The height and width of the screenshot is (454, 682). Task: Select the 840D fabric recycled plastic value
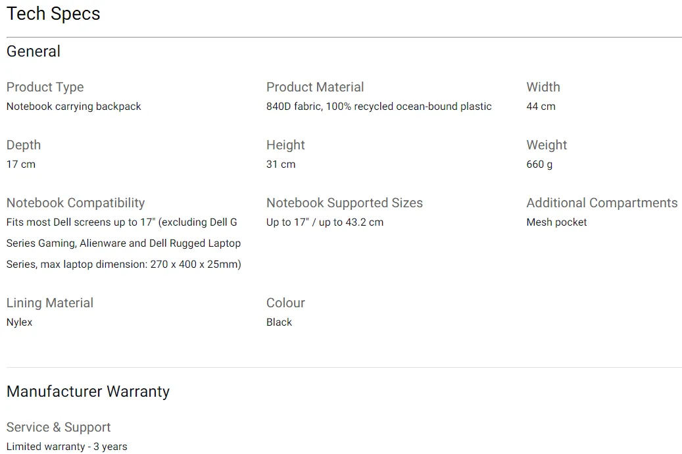coord(379,106)
